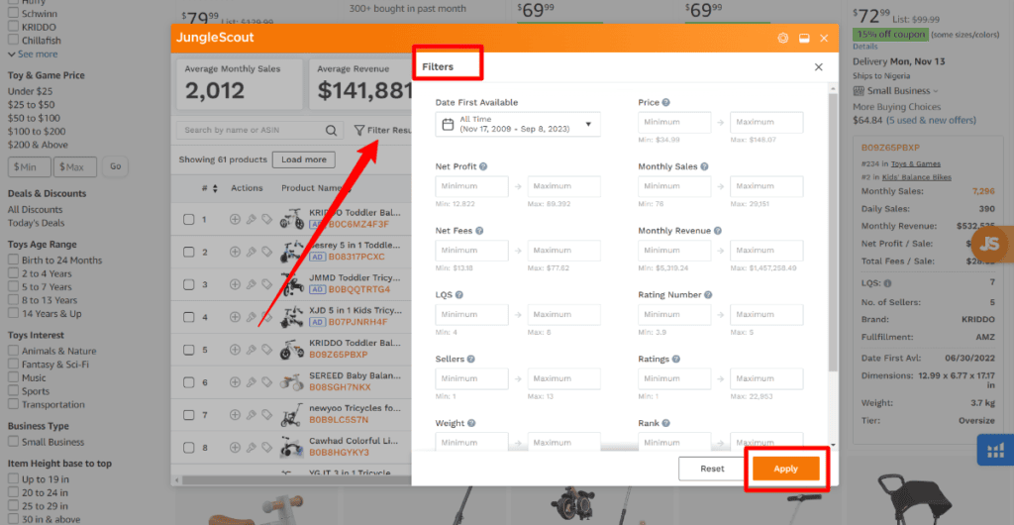Viewport: 1014px width, 525px height.
Task: Reset all filters
Action: coord(713,469)
